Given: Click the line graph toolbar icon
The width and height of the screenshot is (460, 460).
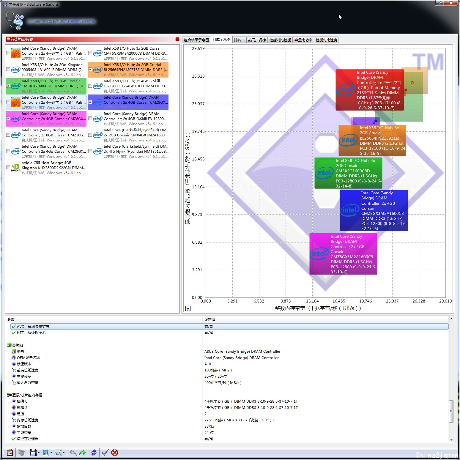Looking at the screenshot, I should click(x=58, y=453).
